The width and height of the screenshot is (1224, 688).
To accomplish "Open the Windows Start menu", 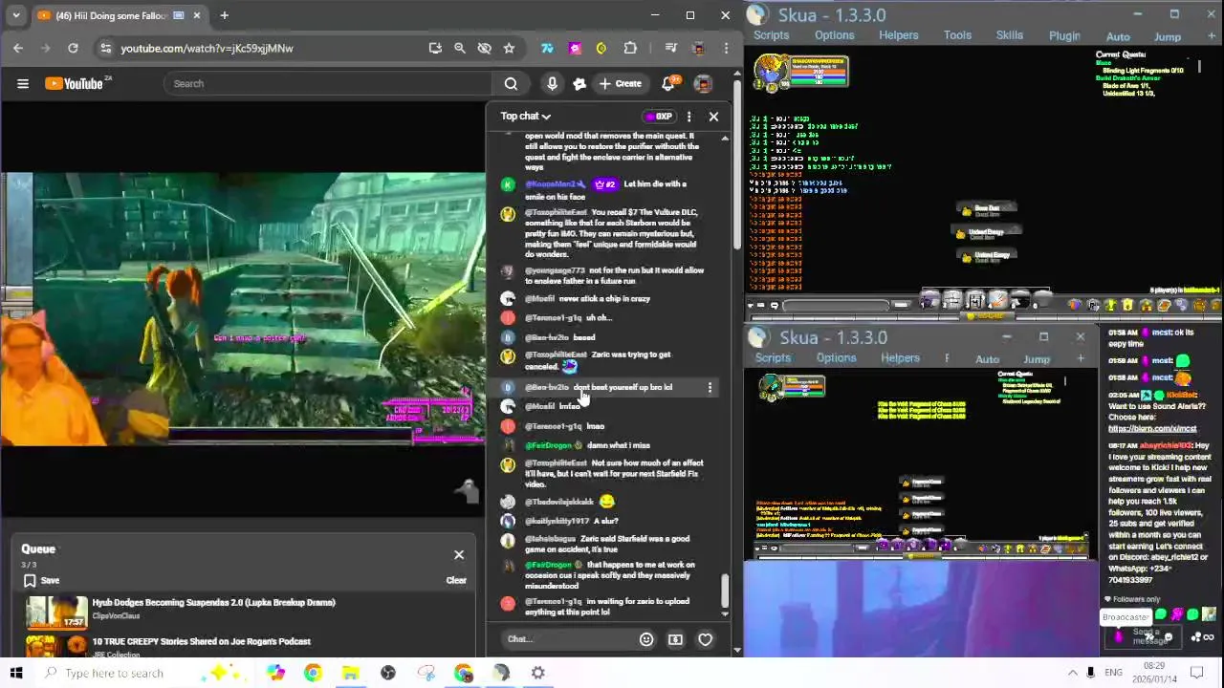I will coord(15,673).
